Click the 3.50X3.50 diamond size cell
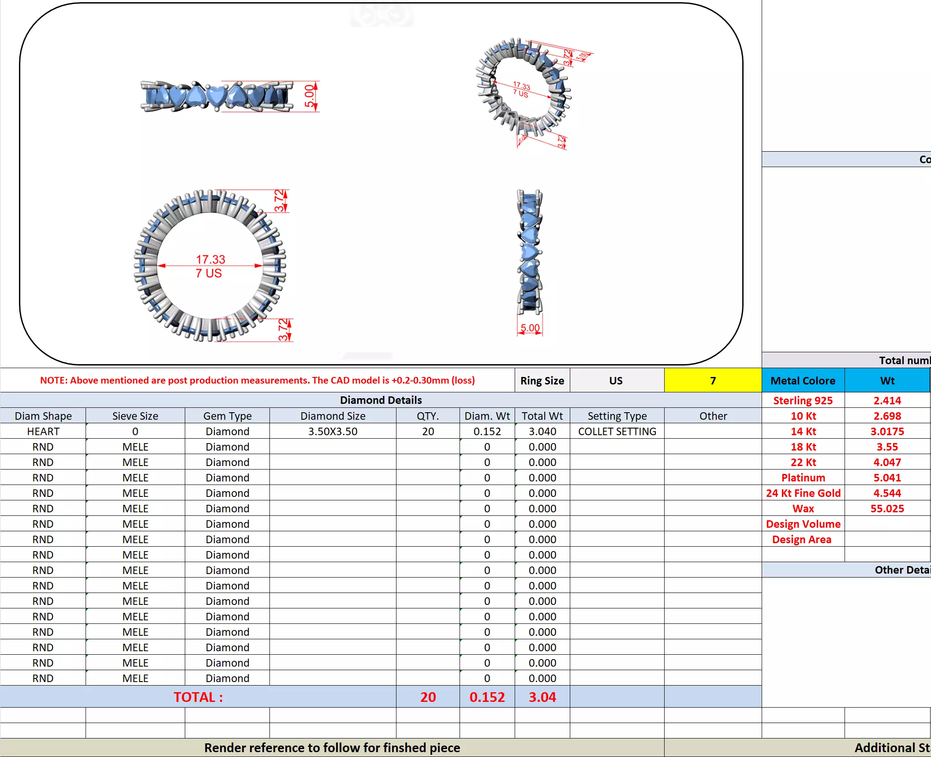This screenshot has width=931, height=757. 333,431
